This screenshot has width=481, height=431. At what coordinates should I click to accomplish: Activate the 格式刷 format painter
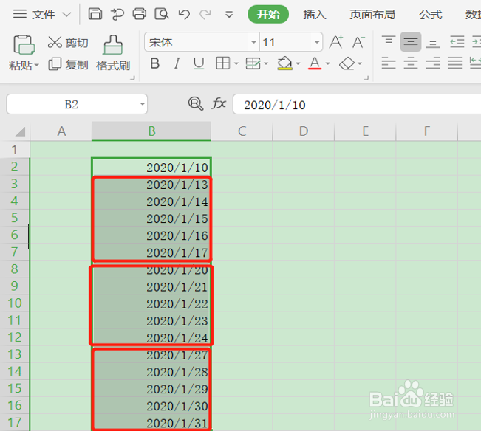[x=113, y=54]
